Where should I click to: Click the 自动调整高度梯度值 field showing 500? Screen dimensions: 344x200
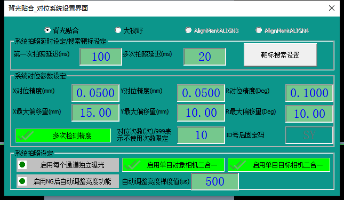click(x=215, y=181)
